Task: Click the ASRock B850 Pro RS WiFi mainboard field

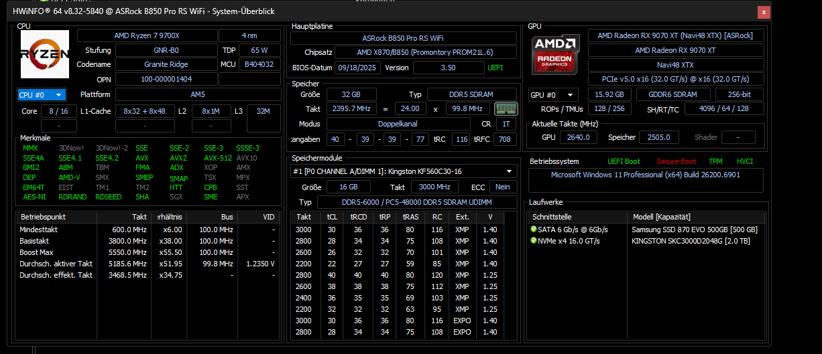Action: point(403,38)
